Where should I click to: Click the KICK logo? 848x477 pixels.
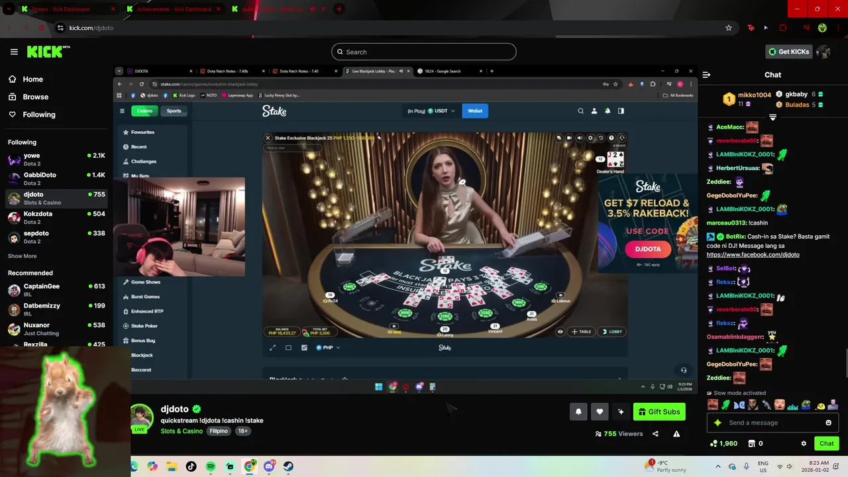[48, 52]
